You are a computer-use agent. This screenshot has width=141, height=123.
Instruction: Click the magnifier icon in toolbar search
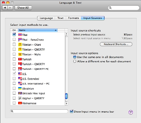tap(110, 8)
